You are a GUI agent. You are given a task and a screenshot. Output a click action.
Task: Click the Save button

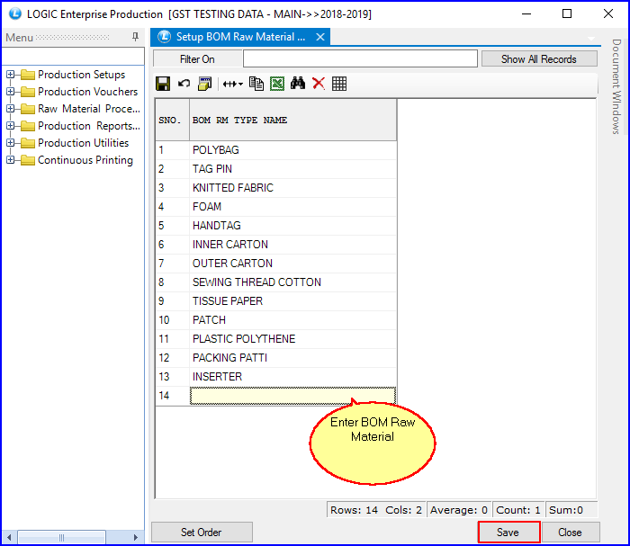pos(508,532)
